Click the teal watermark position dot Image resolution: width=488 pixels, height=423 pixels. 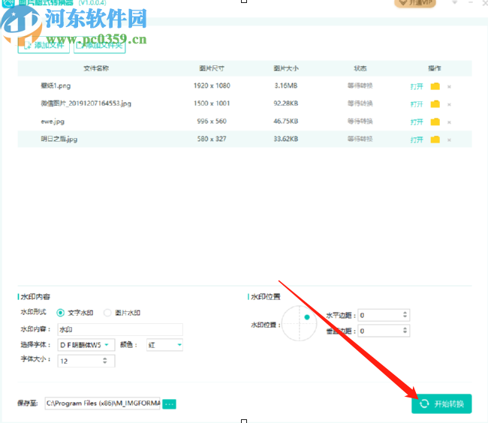[x=307, y=317]
